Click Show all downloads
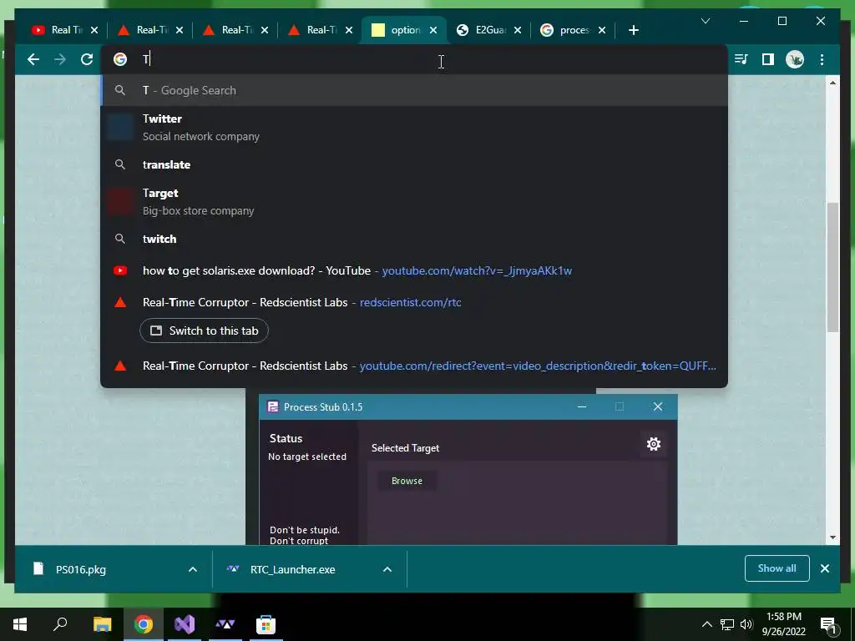 [x=777, y=568]
